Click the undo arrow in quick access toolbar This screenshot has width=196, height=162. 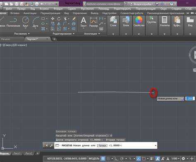click(42, 4)
